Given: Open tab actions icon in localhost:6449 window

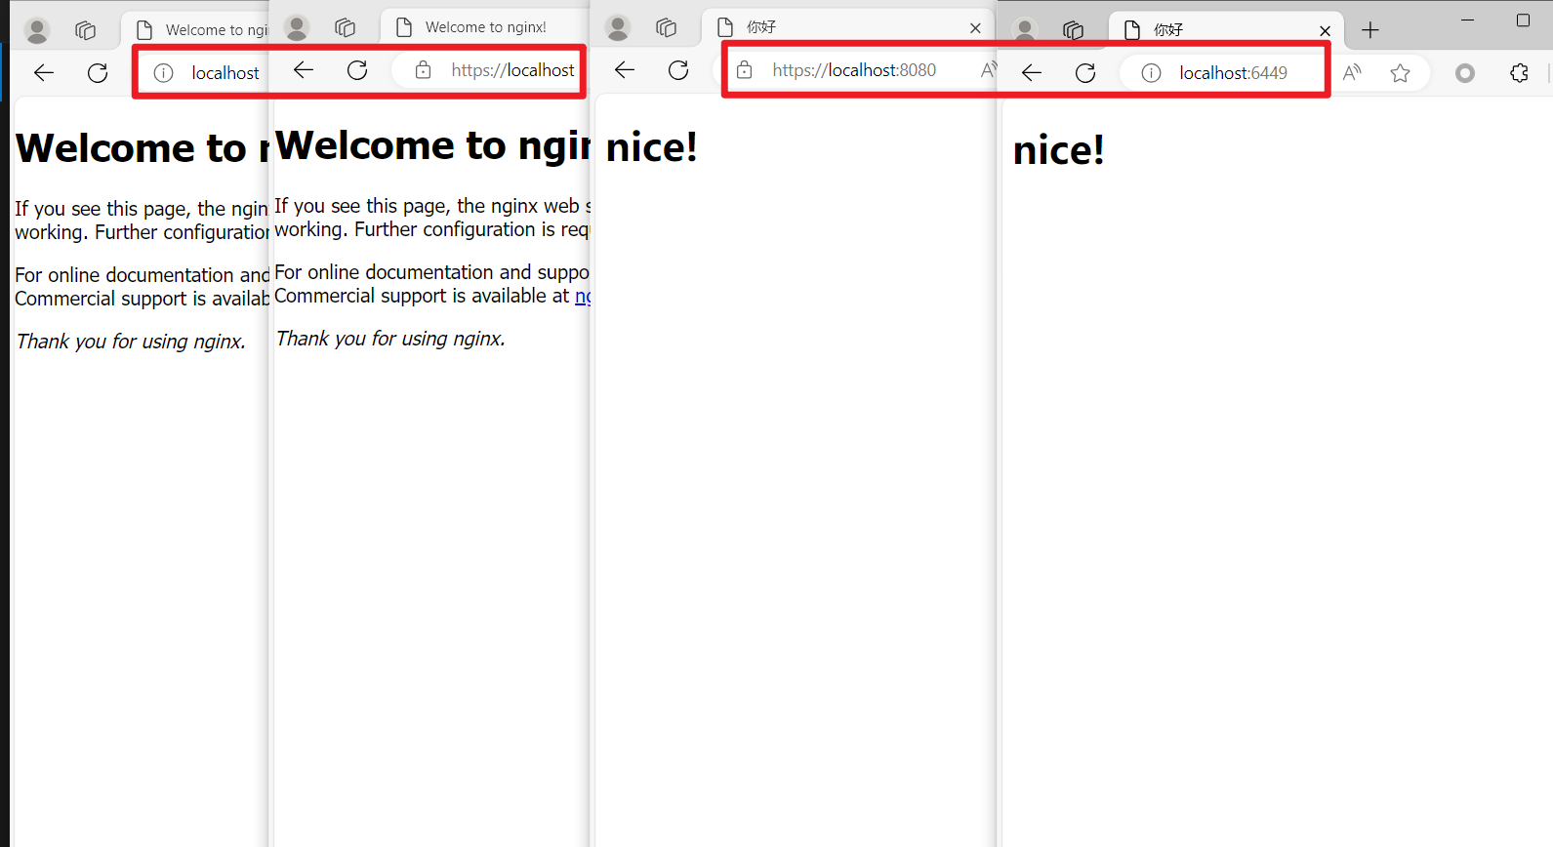Looking at the screenshot, I should coord(1073,31).
